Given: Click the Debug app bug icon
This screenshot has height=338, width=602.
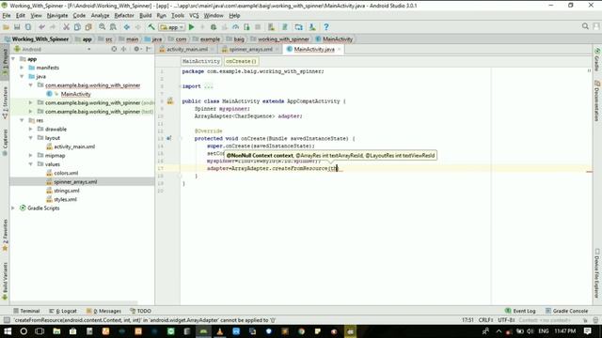Looking at the screenshot, I should click(x=214, y=27).
